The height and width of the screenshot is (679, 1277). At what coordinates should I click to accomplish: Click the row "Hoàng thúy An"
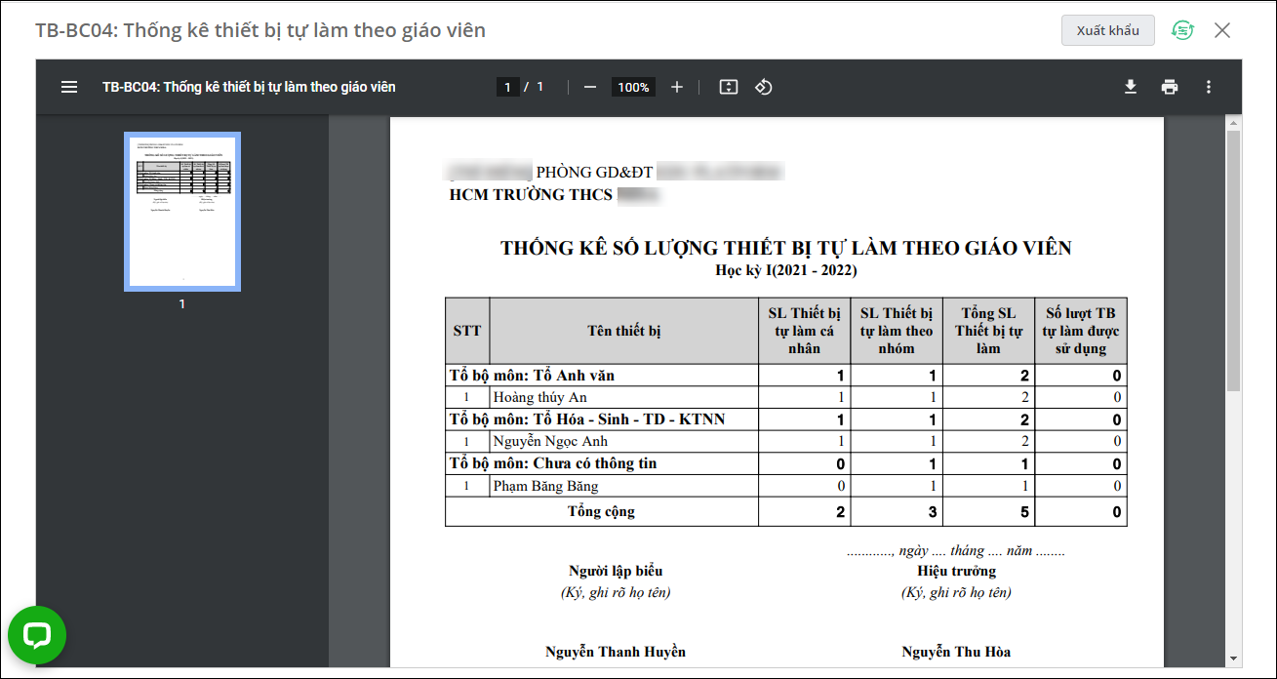(x=786, y=397)
